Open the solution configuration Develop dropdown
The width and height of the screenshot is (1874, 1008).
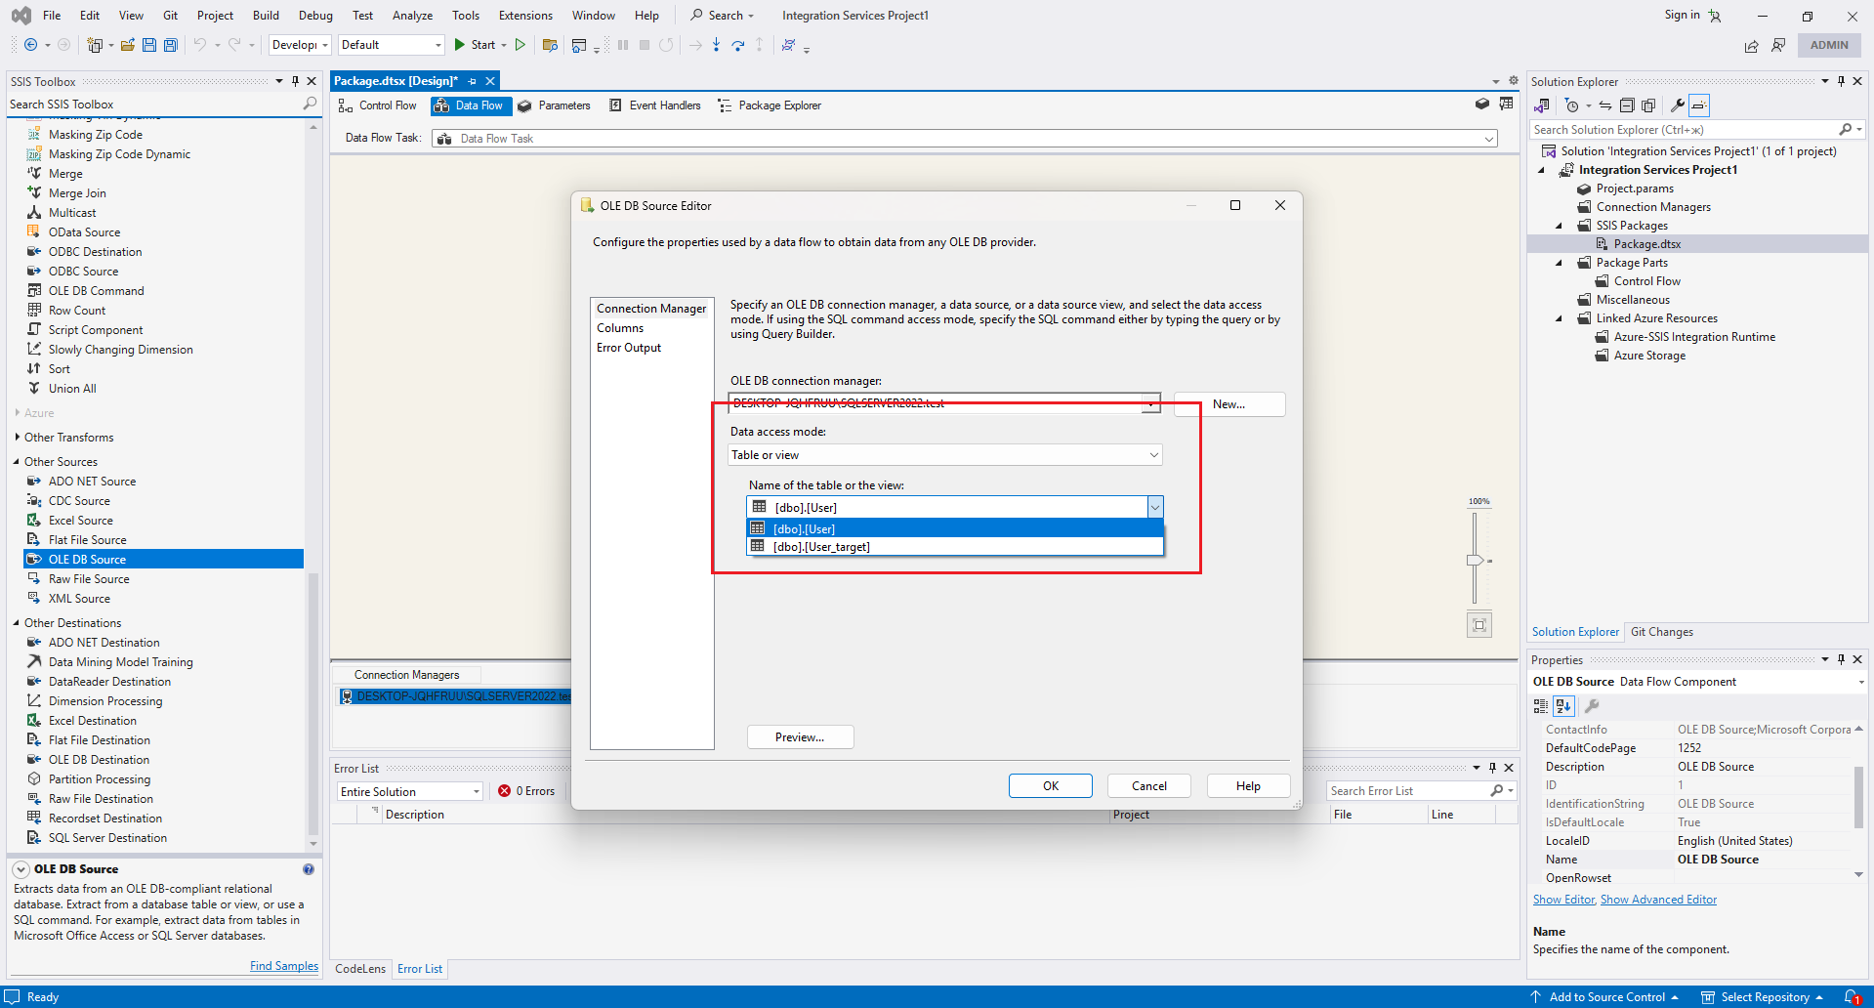300,45
